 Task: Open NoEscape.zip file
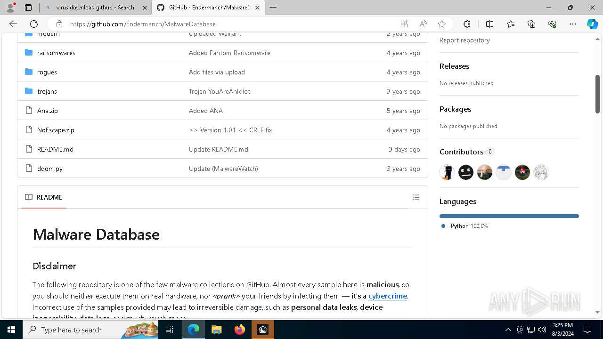click(x=56, y=130)
